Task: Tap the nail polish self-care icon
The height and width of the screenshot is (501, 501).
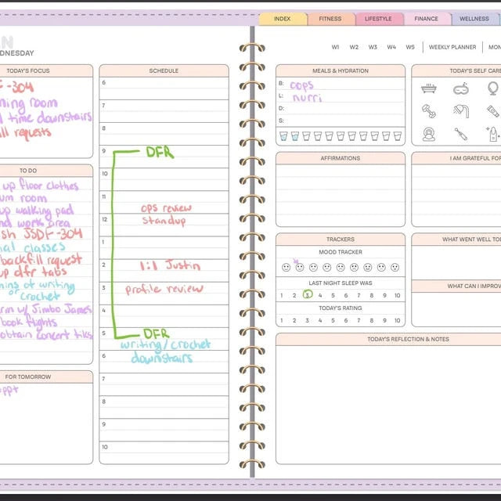Action: tap(493, 134)
